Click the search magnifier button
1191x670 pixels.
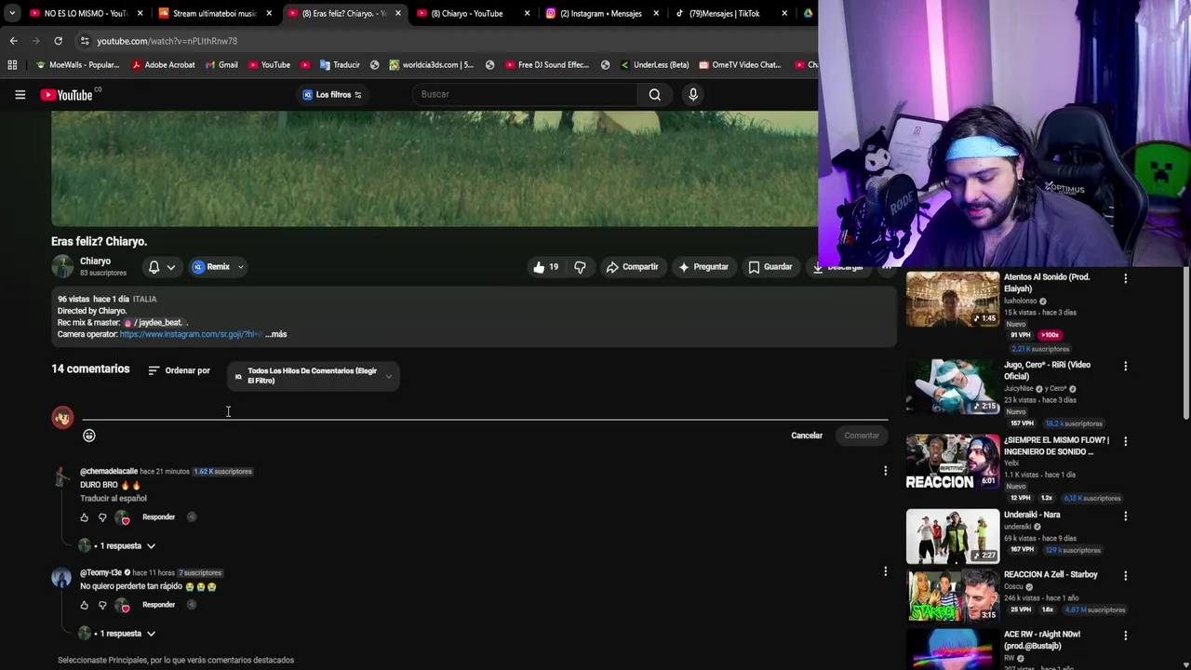click(655, 94)
